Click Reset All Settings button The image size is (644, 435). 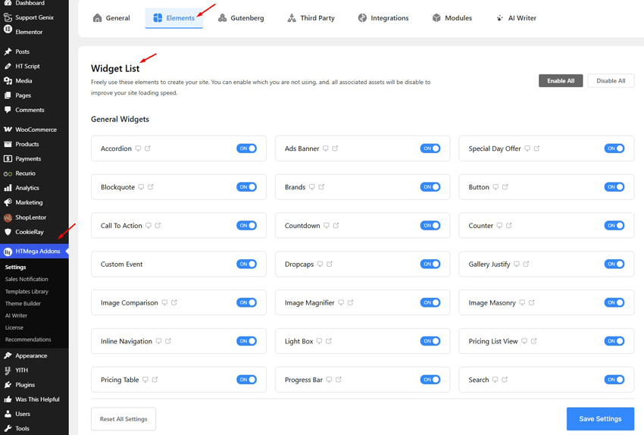(x=123, y=419)
